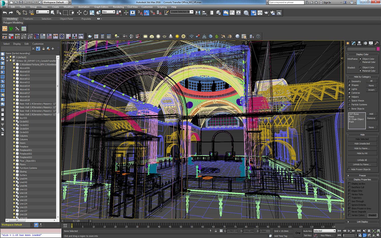381x238 pixels.
Task: Click the Sunlight system icon
Action: [x=177, y=36]
